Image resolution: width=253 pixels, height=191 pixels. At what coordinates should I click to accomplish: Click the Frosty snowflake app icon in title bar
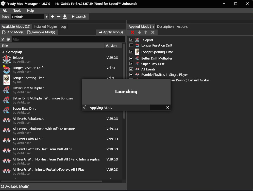pos(3,3)
